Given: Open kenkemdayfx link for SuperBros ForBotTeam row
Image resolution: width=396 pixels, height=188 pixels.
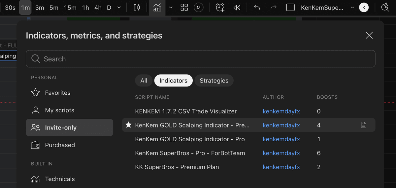Looking at the screenshot, I should tap(281, 153).
